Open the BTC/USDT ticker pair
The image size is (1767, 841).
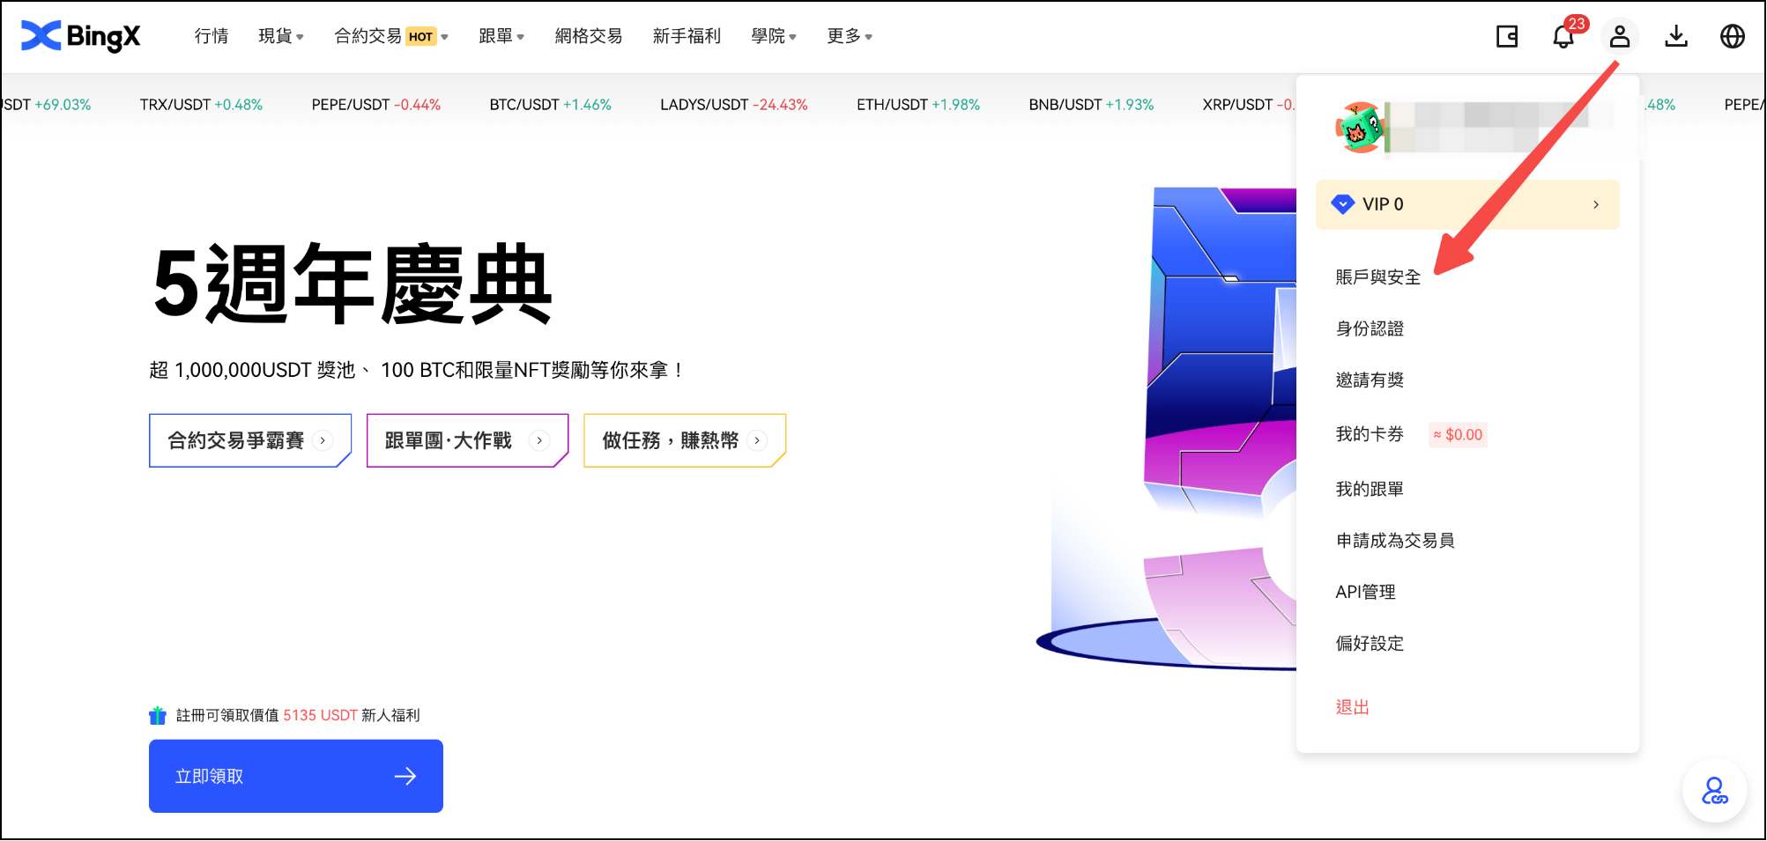point(550,105)
